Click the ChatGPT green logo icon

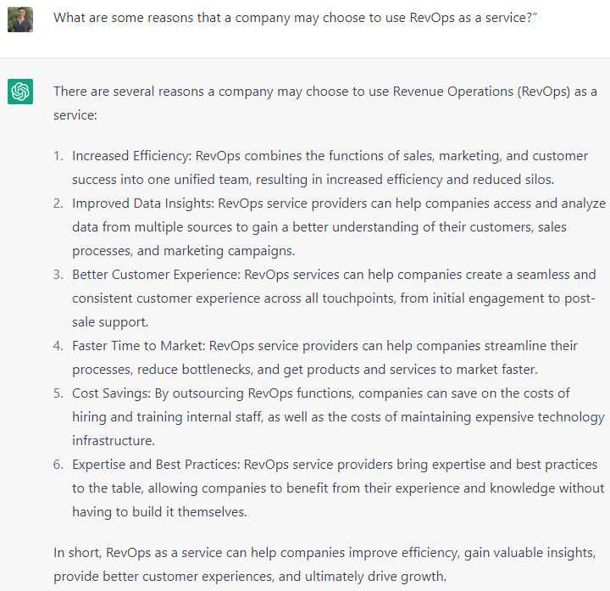click(x=20, y=92)
